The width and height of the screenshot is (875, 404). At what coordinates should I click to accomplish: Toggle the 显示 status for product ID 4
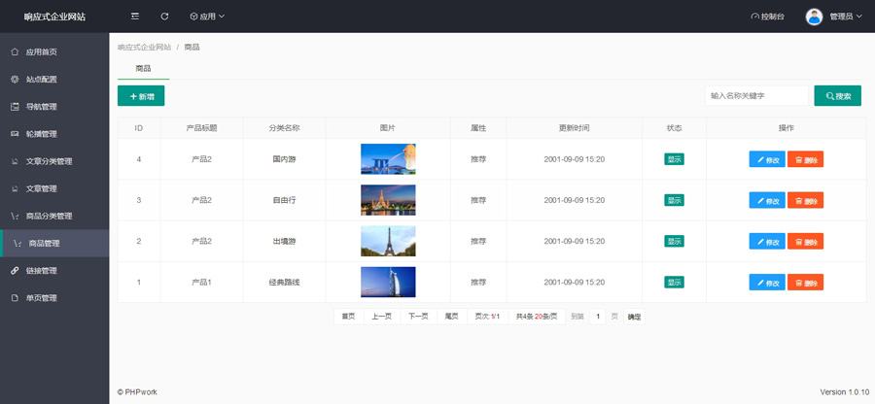pyautogui.click(x=674, y=159)
